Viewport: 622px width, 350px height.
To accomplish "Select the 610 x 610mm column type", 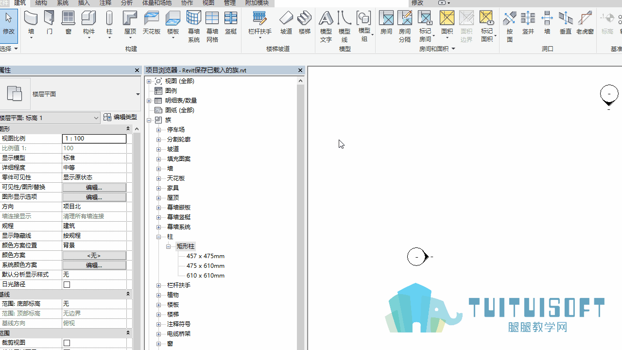I will 206,276.
